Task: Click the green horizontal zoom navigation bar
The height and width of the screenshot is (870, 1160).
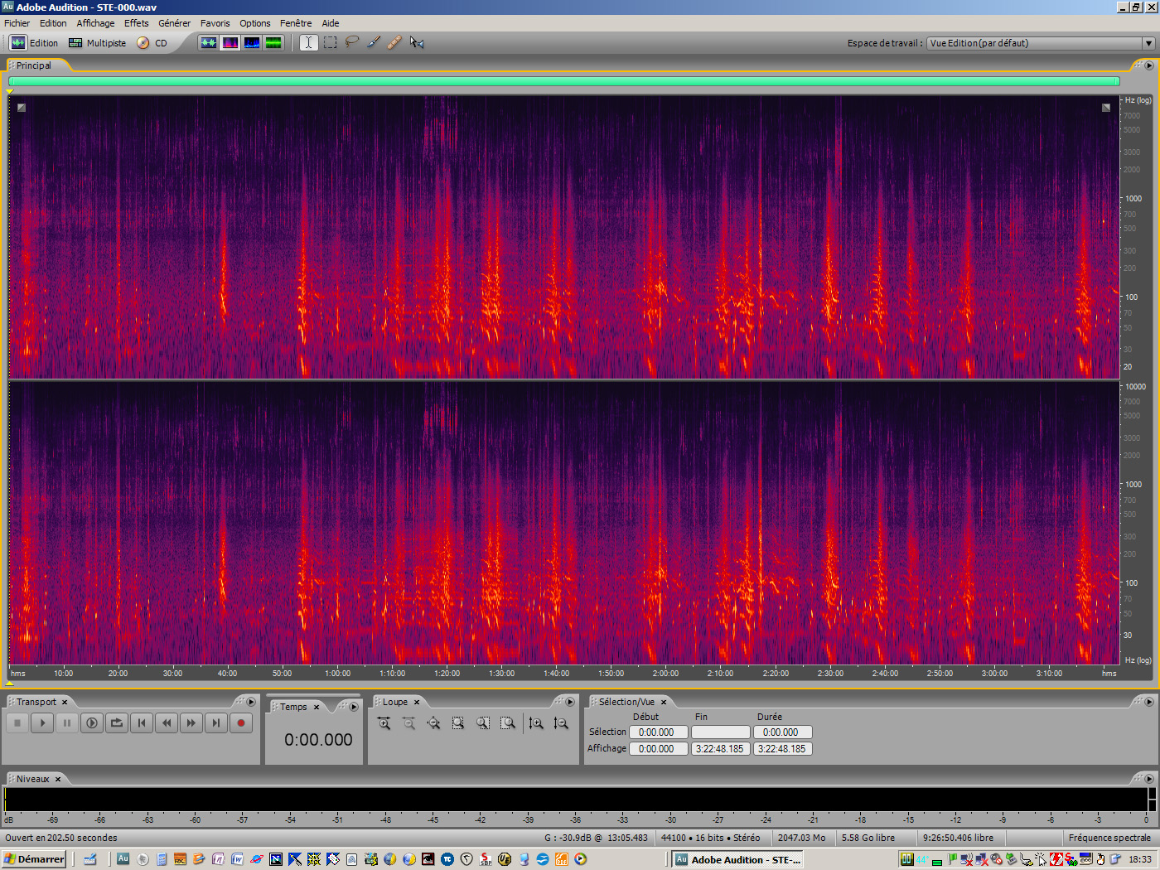Action: coord(563,81)
